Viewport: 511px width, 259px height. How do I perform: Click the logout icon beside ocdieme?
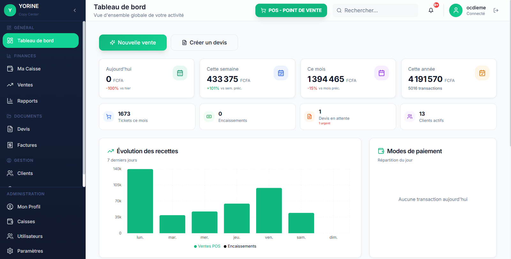coord(496,11)
